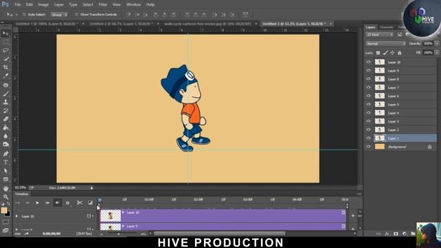Hide the Background layer

point(369,147)
